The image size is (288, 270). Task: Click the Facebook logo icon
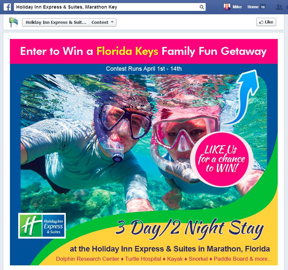tap(7, 7)
